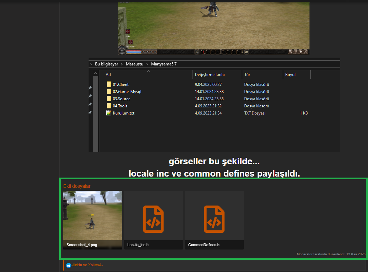Select the 04.Tools folder icon
Image resolution: width=368 pixels, height=272 pixels.
pyautogui.click(x=109, y=106)
